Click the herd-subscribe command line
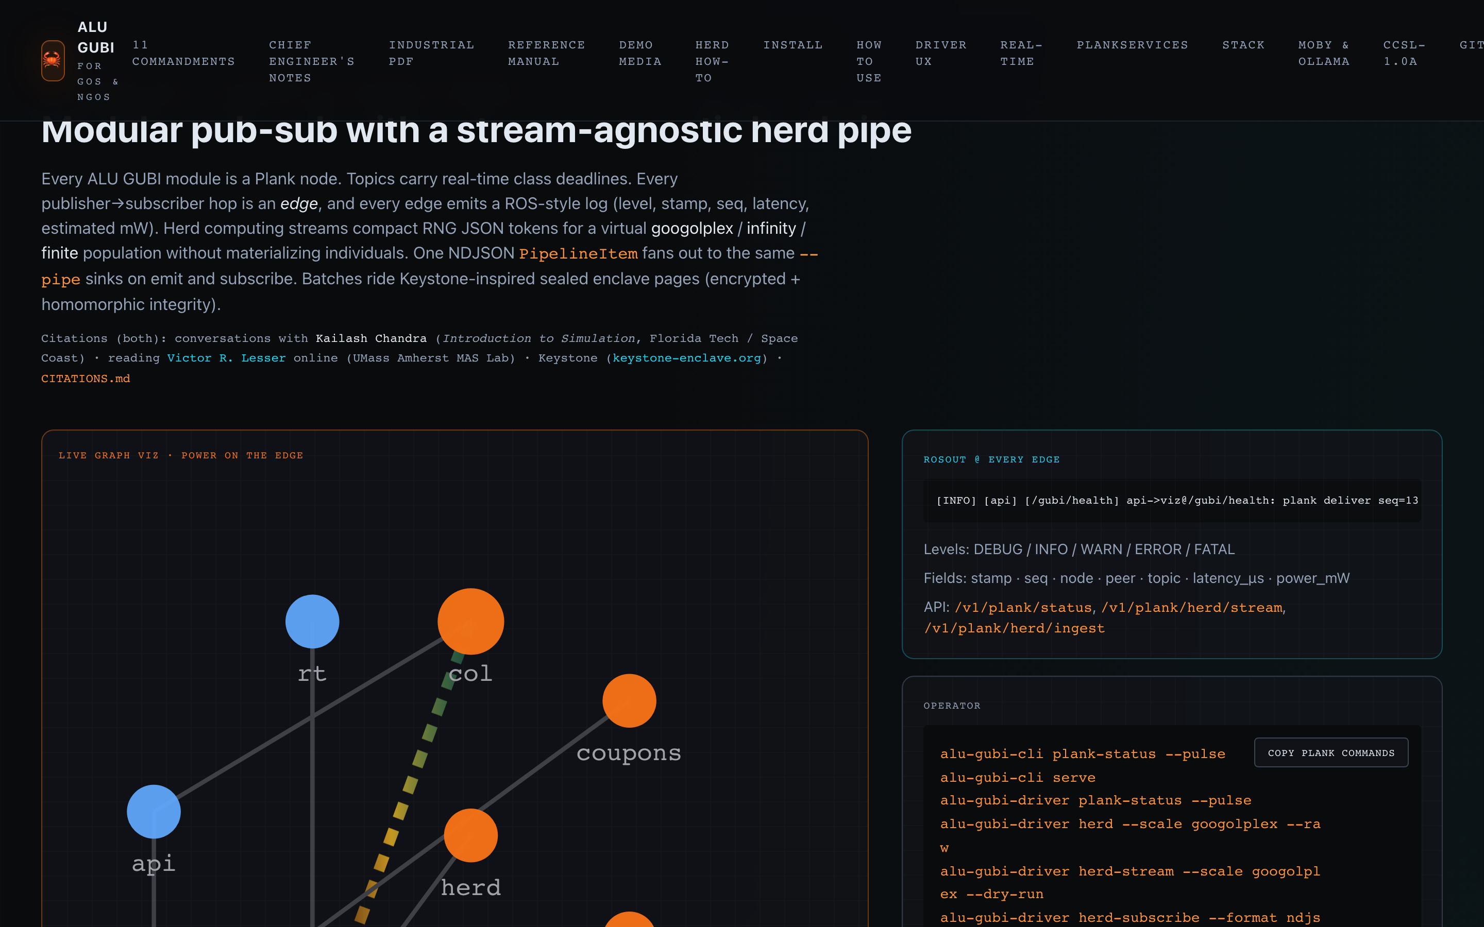 tap(1129, 918)
